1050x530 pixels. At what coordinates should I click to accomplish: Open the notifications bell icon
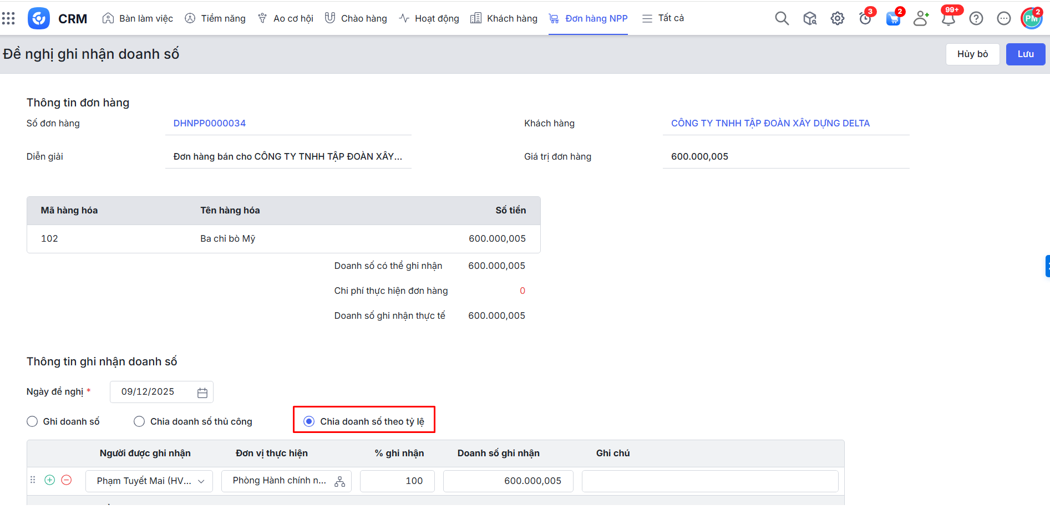(948, 19)
